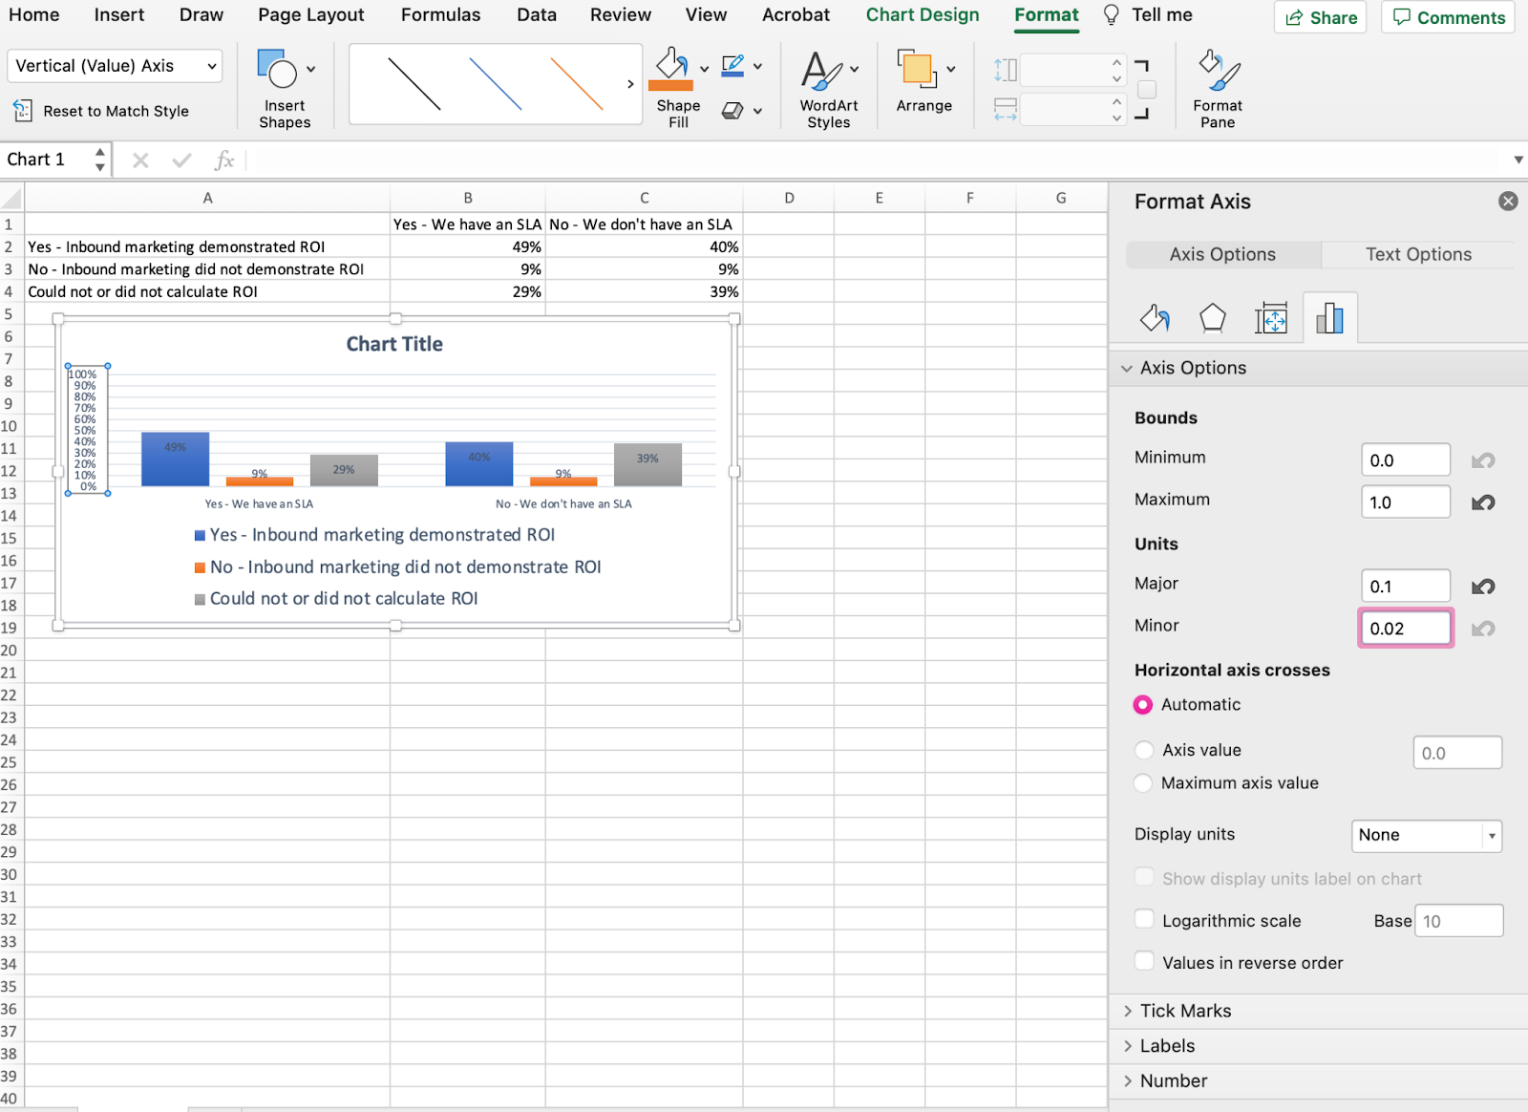Open the Chart Design ribbon tab
The height and width of the screenshot is (1112, 1528).
point(922,14)
